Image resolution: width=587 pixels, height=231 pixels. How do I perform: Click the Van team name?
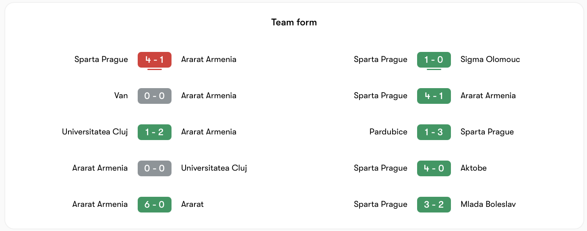click(x=121, y=96)
